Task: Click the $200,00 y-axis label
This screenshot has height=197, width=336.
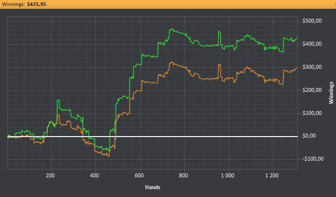Action: pos(312,90)
